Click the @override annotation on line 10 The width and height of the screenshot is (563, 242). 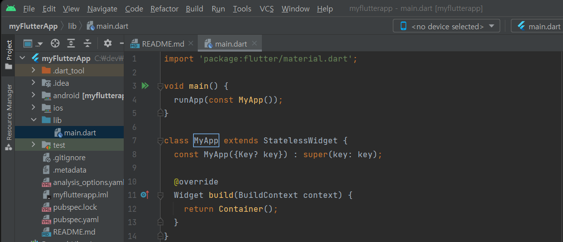(196, 182)
